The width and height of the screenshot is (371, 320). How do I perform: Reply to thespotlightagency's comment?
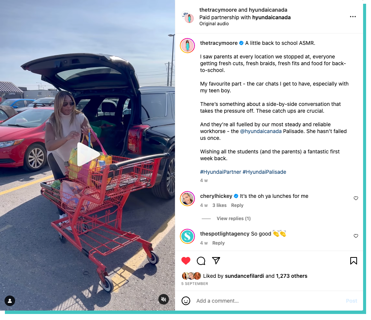click(218, 243)
